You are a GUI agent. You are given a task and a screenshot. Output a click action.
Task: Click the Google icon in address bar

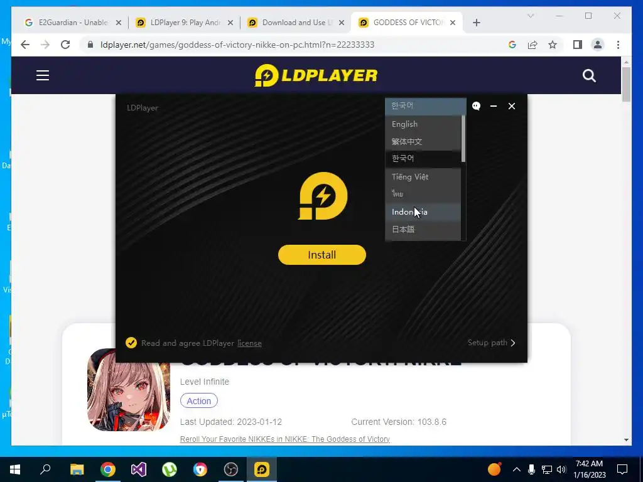click(512, 45)
